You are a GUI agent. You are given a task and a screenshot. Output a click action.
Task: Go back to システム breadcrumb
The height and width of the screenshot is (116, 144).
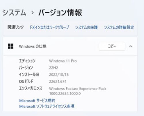[14, 13]
